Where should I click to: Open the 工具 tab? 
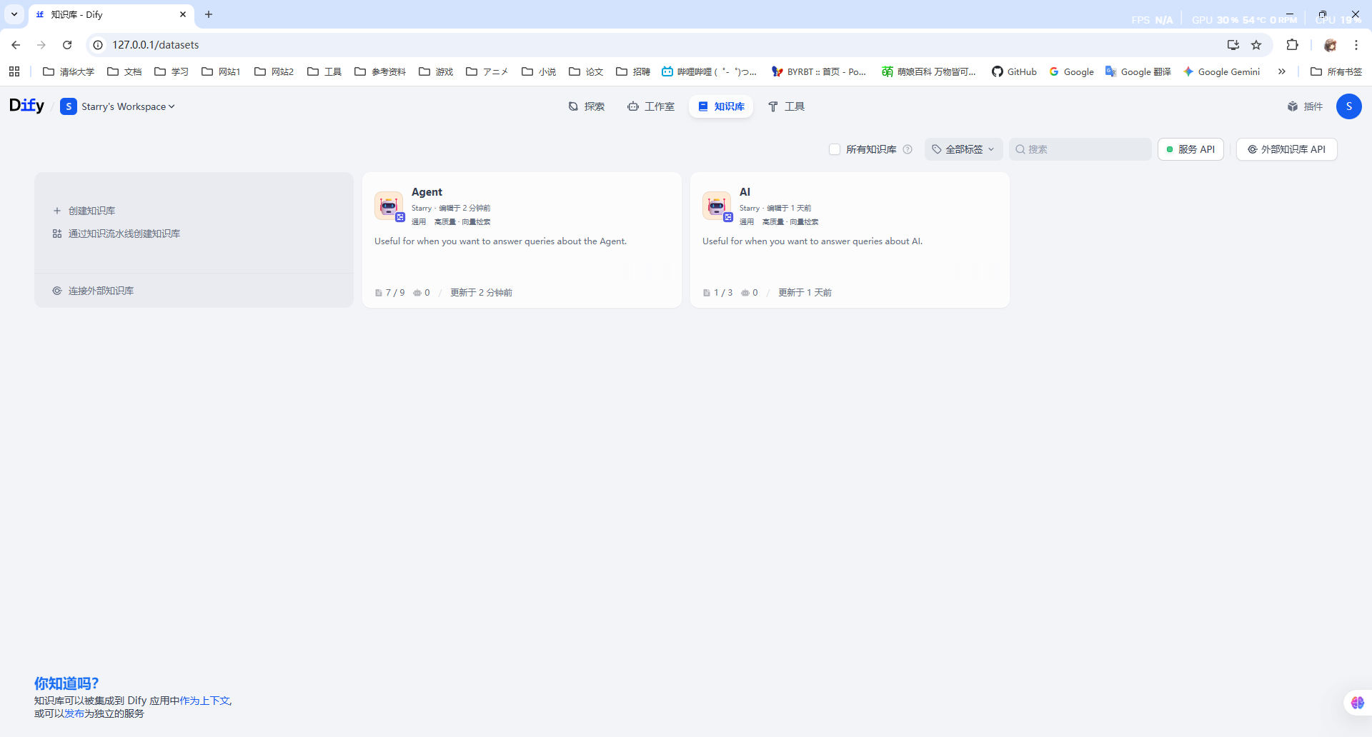pyautogui.click(x=786, y=106)
